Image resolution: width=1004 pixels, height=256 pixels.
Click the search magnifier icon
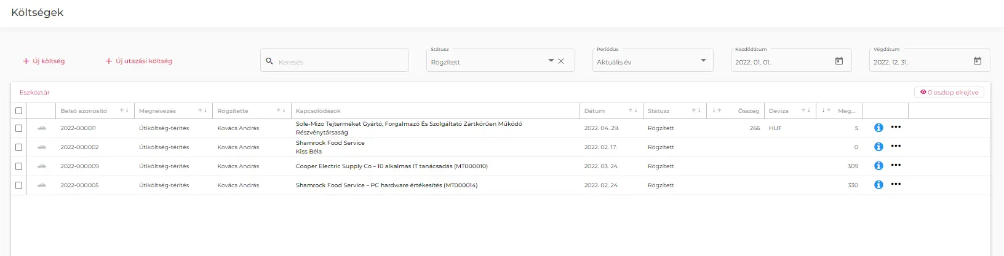(x=269, y=61)
